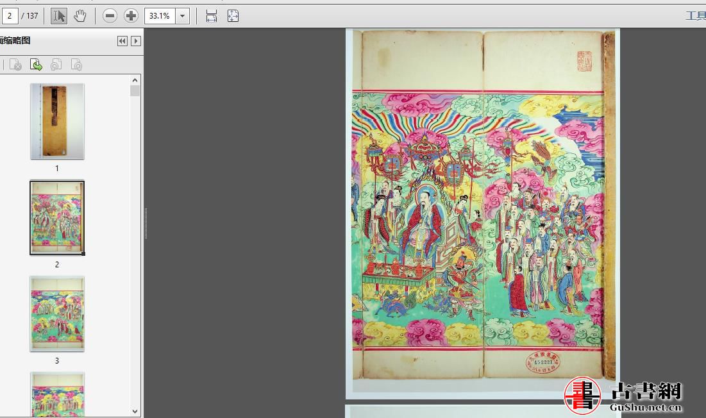The image size is (706, 418).
Task: Rotate pages clockwise icon
Action: [76, 65]
